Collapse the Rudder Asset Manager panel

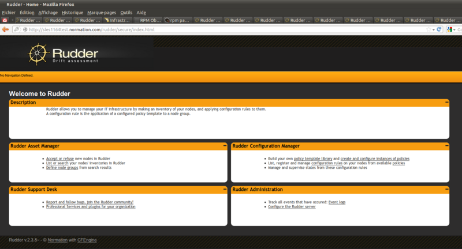click(x=225, y=146)
